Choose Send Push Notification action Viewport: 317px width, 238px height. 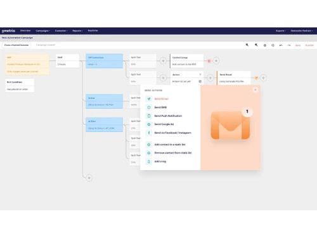[x=168, y=116]
